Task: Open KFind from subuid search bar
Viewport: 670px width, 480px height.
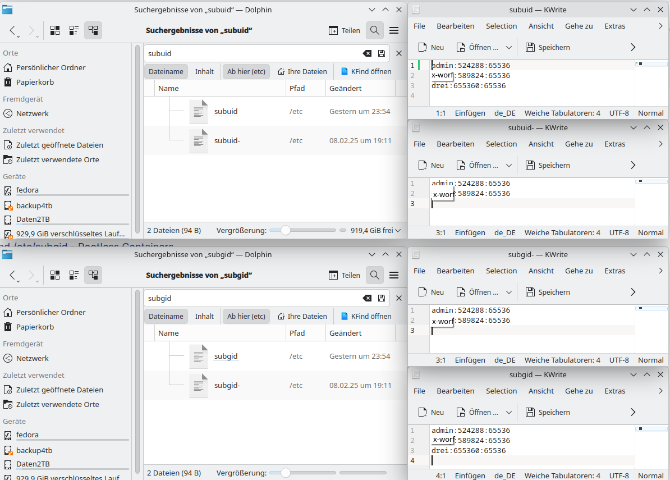Action: pos(366,71)
